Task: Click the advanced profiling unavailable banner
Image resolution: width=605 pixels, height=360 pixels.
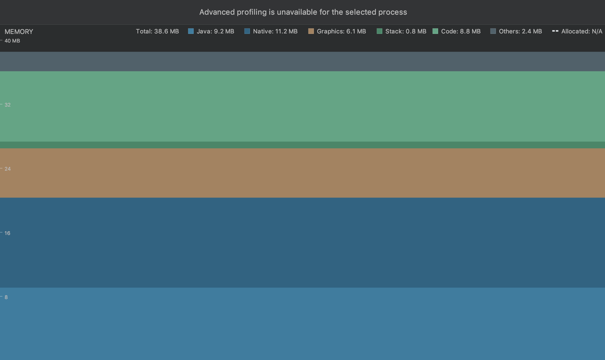Action: pyautogui.click(x=303, y=12)
